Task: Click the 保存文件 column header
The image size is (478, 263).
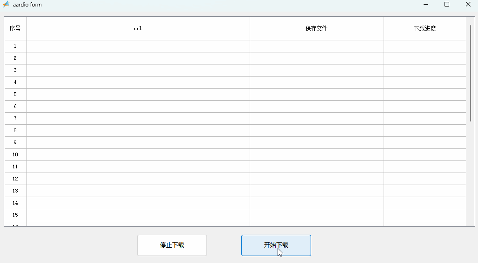Action: point(317,29)
